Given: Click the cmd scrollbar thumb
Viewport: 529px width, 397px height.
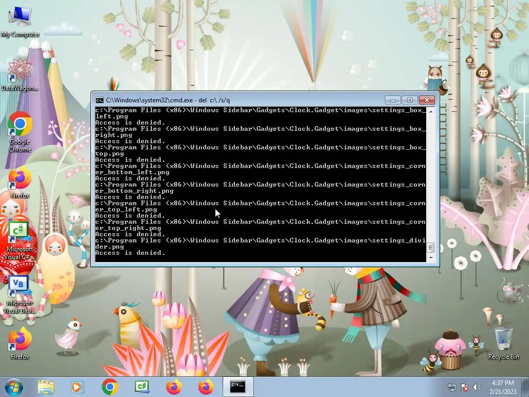Looking at the screenshot, I should pos(430,248).
